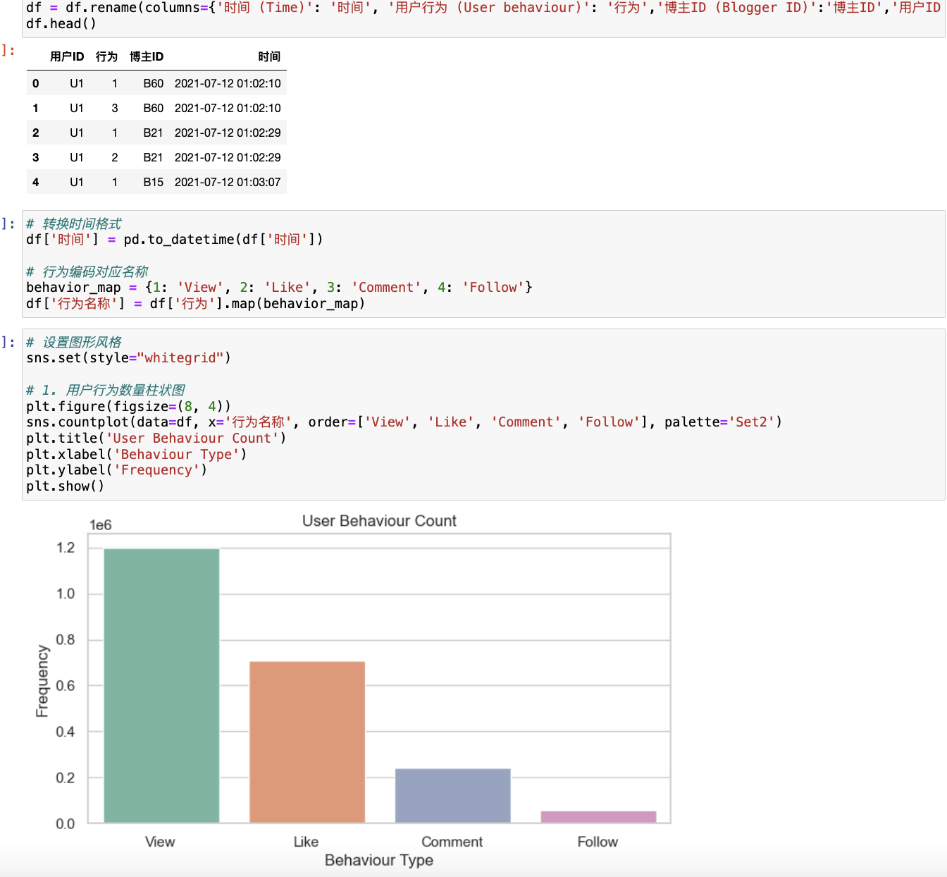Click behaviour value 2 in row 3
This screenshot has height=877, width=947.
click(115, 157)
